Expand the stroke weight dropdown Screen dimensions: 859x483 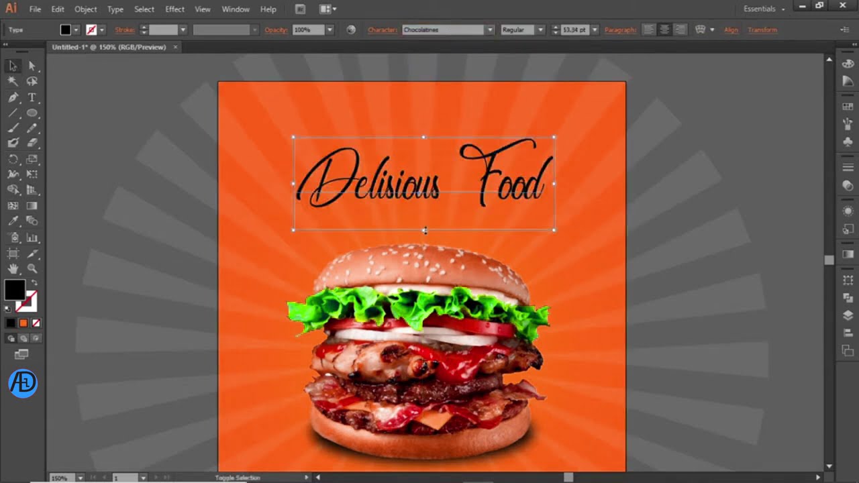[x=183, y=30]
